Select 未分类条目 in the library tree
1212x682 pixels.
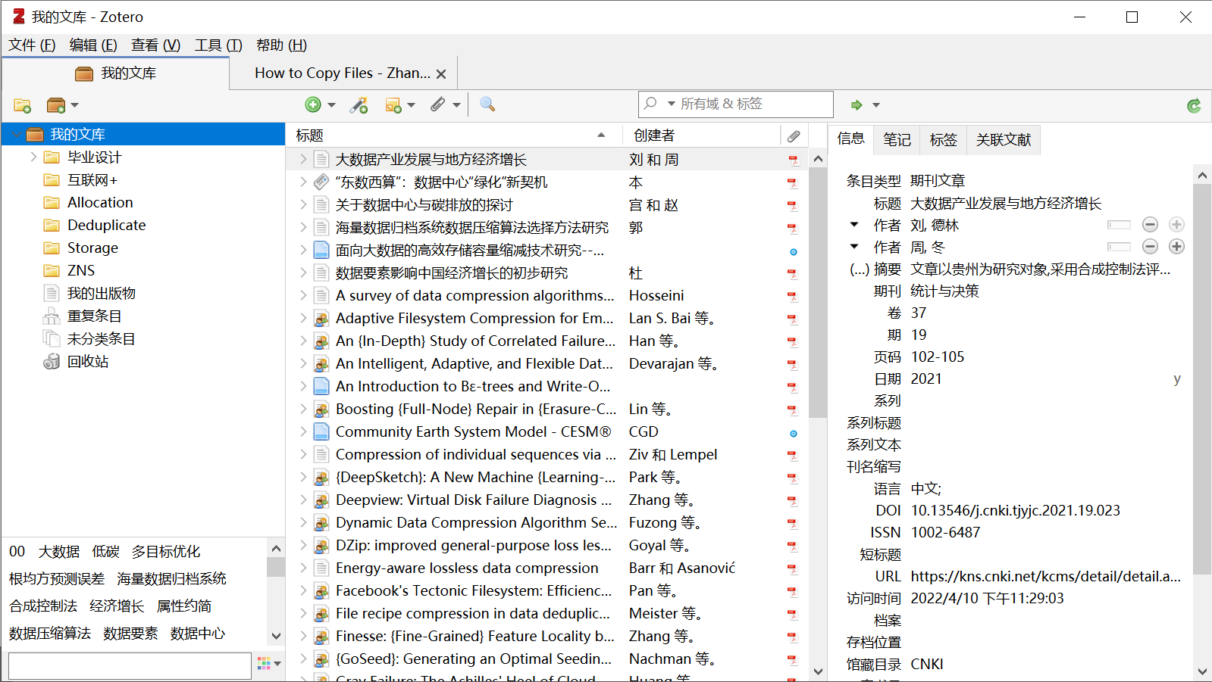click(102, 339)
